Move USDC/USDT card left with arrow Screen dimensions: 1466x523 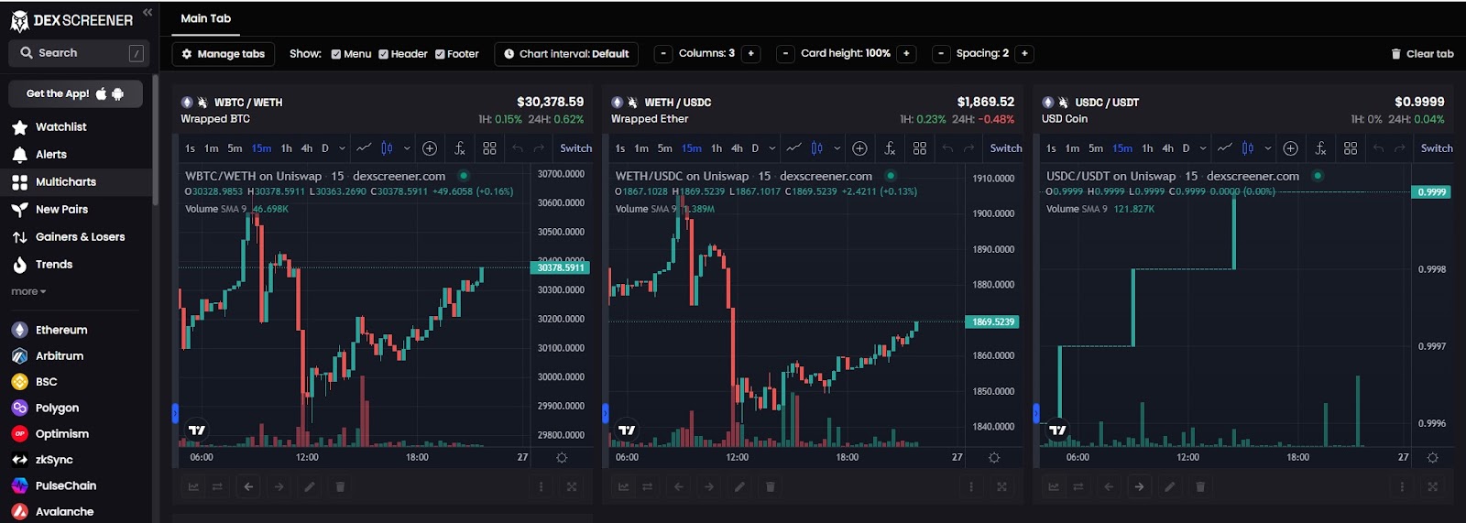[x=1109, y=486]
